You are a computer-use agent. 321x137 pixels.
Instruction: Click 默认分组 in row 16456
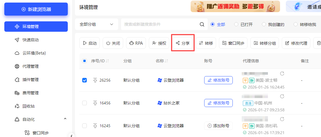click(x=132, y=103)
